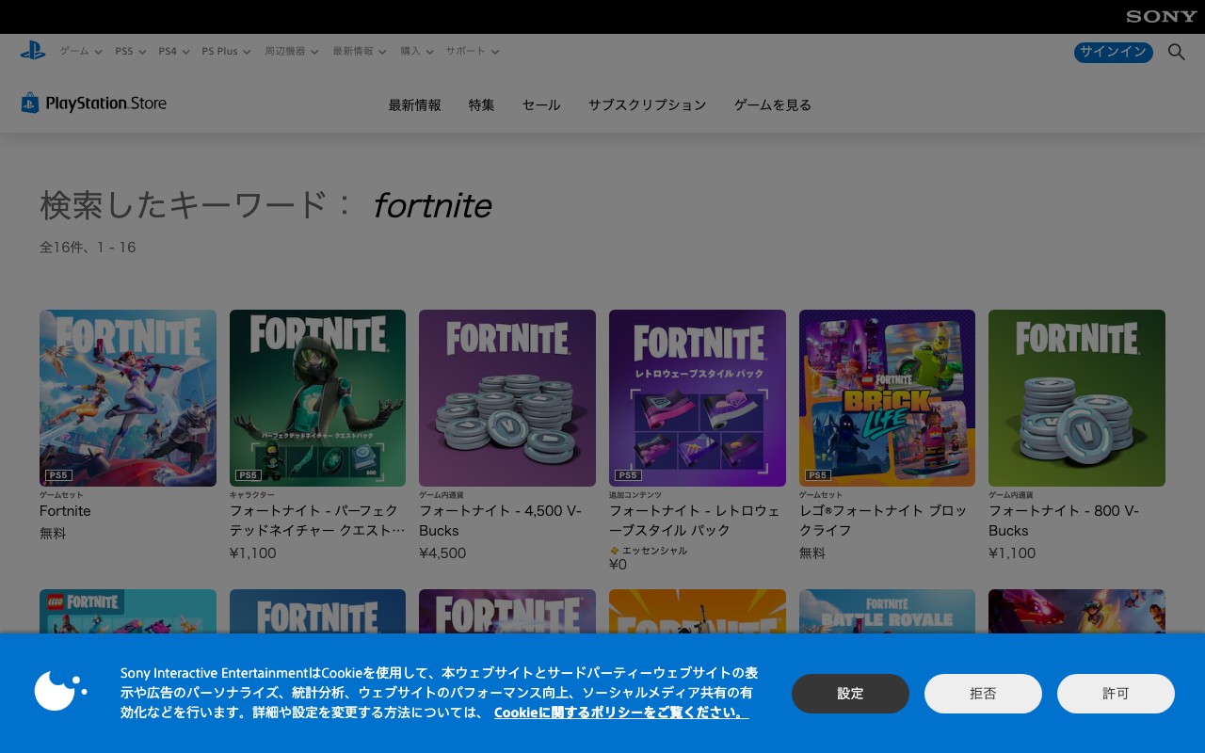The height and width of the screenshot is (753, 1205).
Task: Click the 許可 cookie button
Action: tap(1116, 694)
